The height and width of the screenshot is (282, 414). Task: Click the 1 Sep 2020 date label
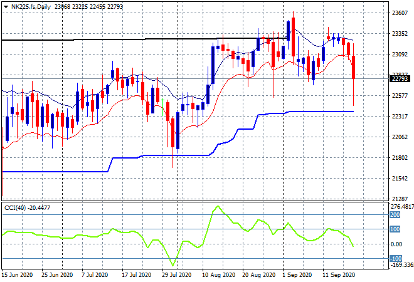pos(297,275)
